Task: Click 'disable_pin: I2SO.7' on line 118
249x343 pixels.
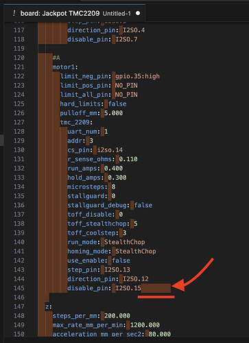Action: point(102,39)
